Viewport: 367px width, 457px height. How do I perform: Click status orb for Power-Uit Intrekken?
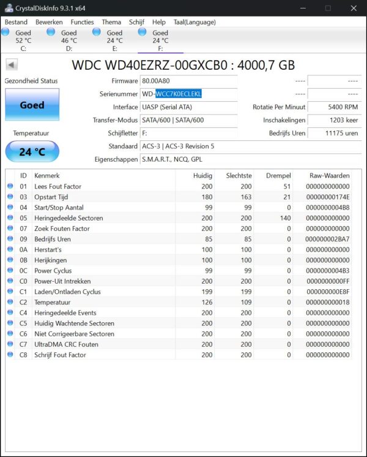click(x=10, y=281)
